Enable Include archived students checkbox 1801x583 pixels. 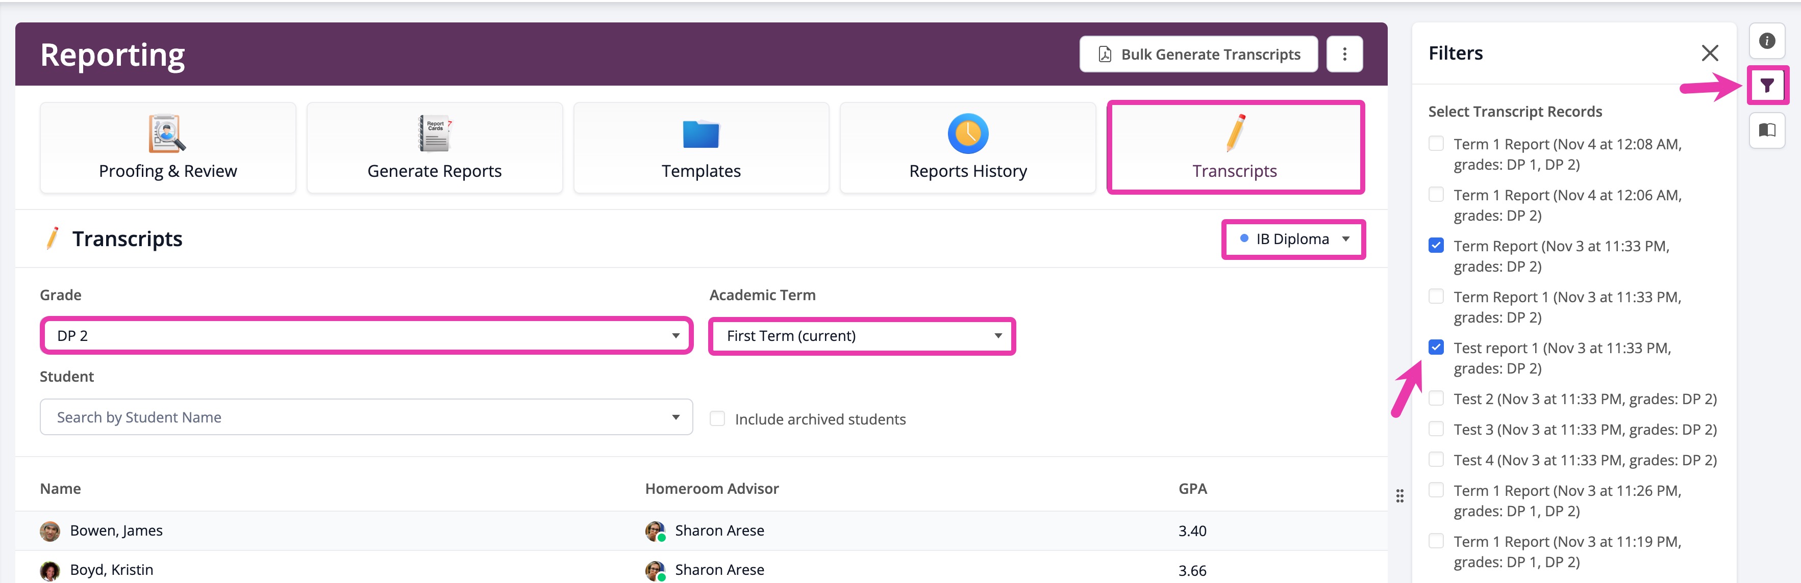point(717,419)
